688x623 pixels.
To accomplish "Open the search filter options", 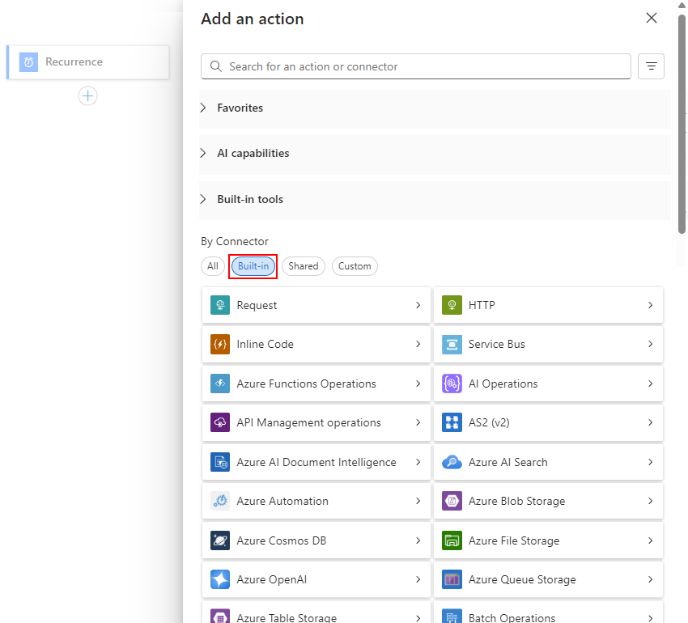I will click(652, 66).
